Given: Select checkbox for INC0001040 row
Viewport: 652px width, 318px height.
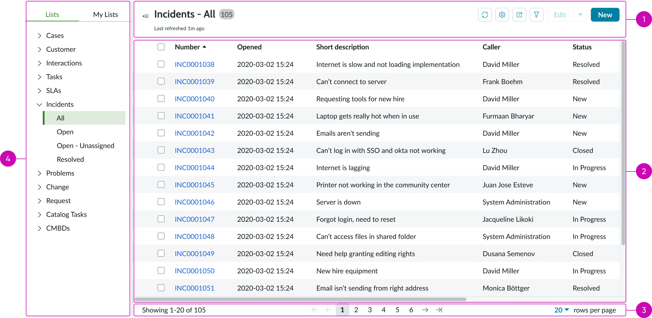Looking at the screenshot, I should (161, 99).
